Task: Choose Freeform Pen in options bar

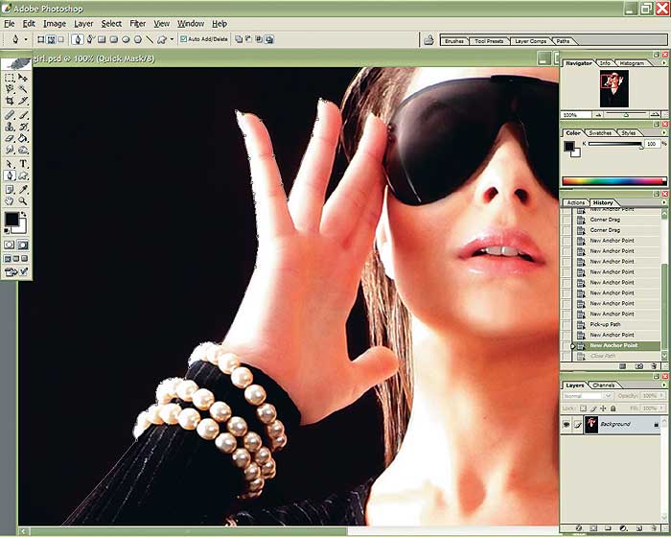Action: pyautogui.click(x=90, y=39)
